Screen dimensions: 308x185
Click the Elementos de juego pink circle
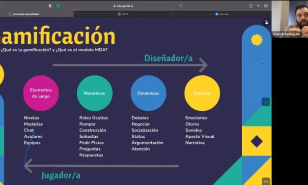point(41,93)
